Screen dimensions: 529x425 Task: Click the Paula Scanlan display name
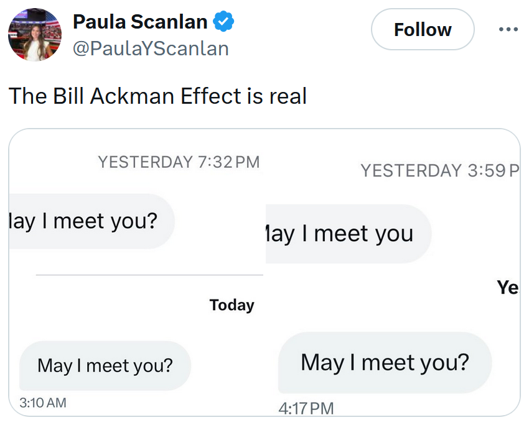[139, 21]
